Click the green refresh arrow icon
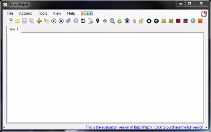This screenshot has height=132, width=211. (x=120, y=21)
